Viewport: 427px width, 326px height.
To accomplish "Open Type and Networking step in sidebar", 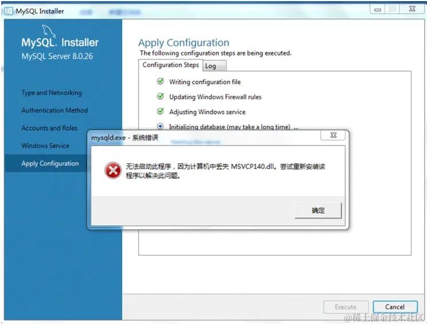I will point(52,93).
